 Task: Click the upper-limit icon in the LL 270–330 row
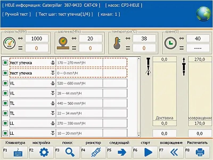pyautogui.click(x=53, y=123)
